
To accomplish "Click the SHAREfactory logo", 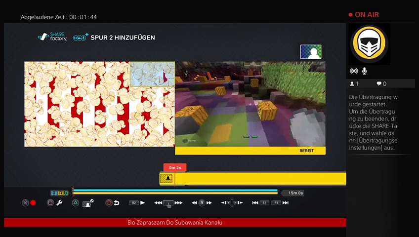I will pyautogui.click(x=52, y=37).
